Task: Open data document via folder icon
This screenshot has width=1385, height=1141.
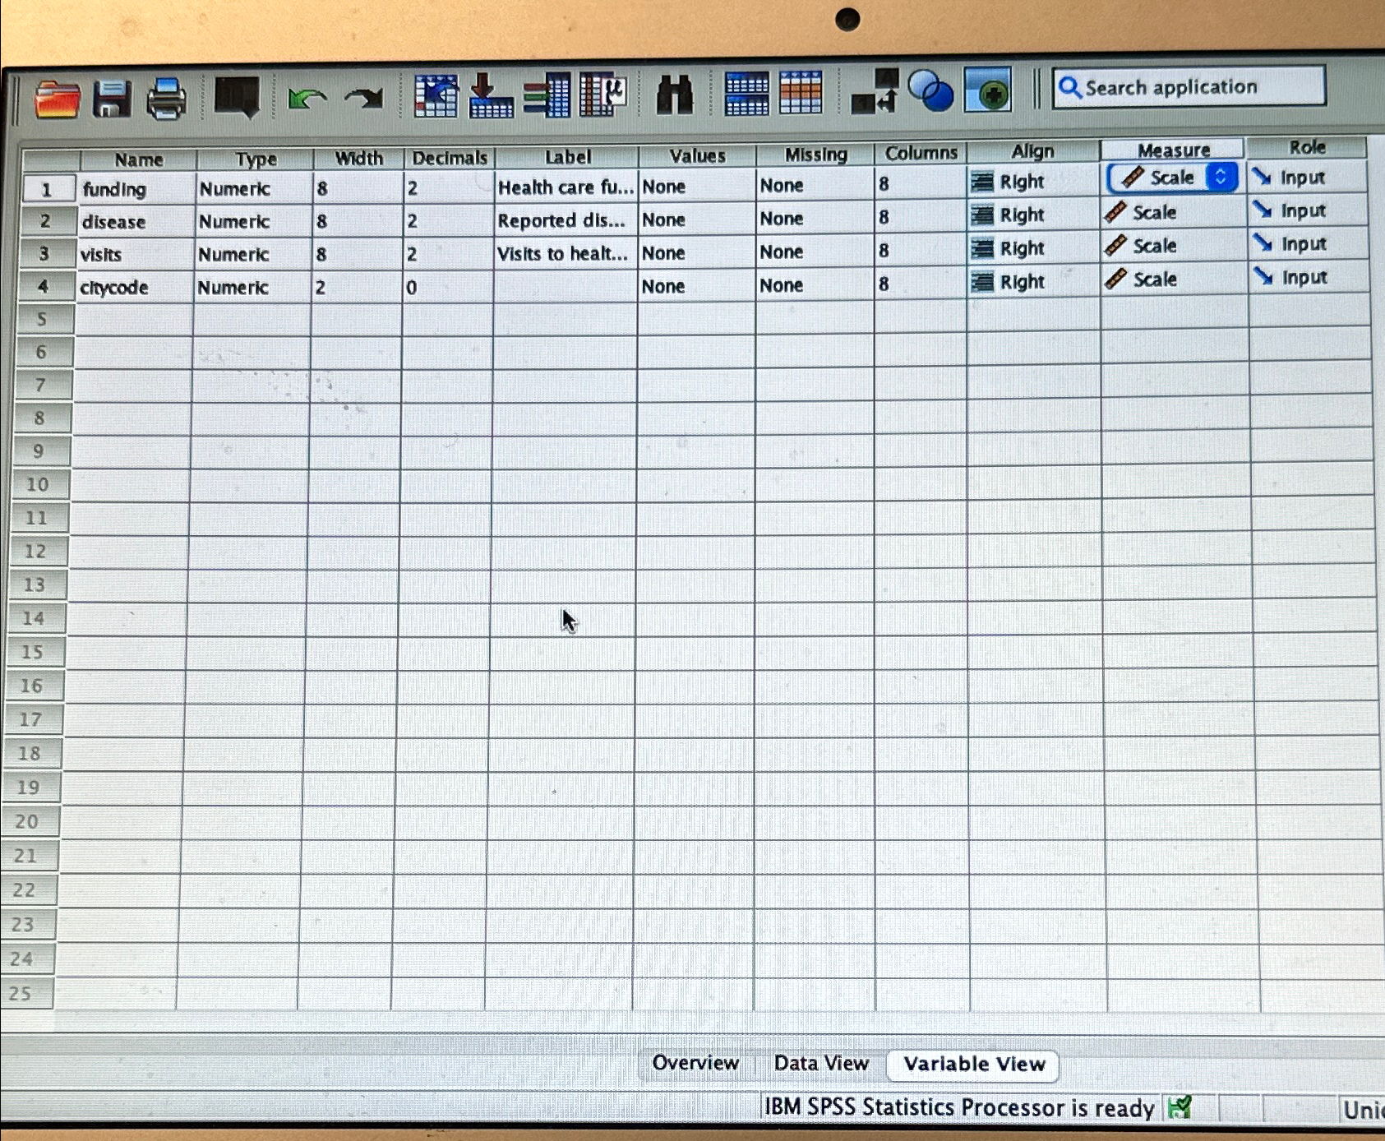Action: click(x=57, y=100)
